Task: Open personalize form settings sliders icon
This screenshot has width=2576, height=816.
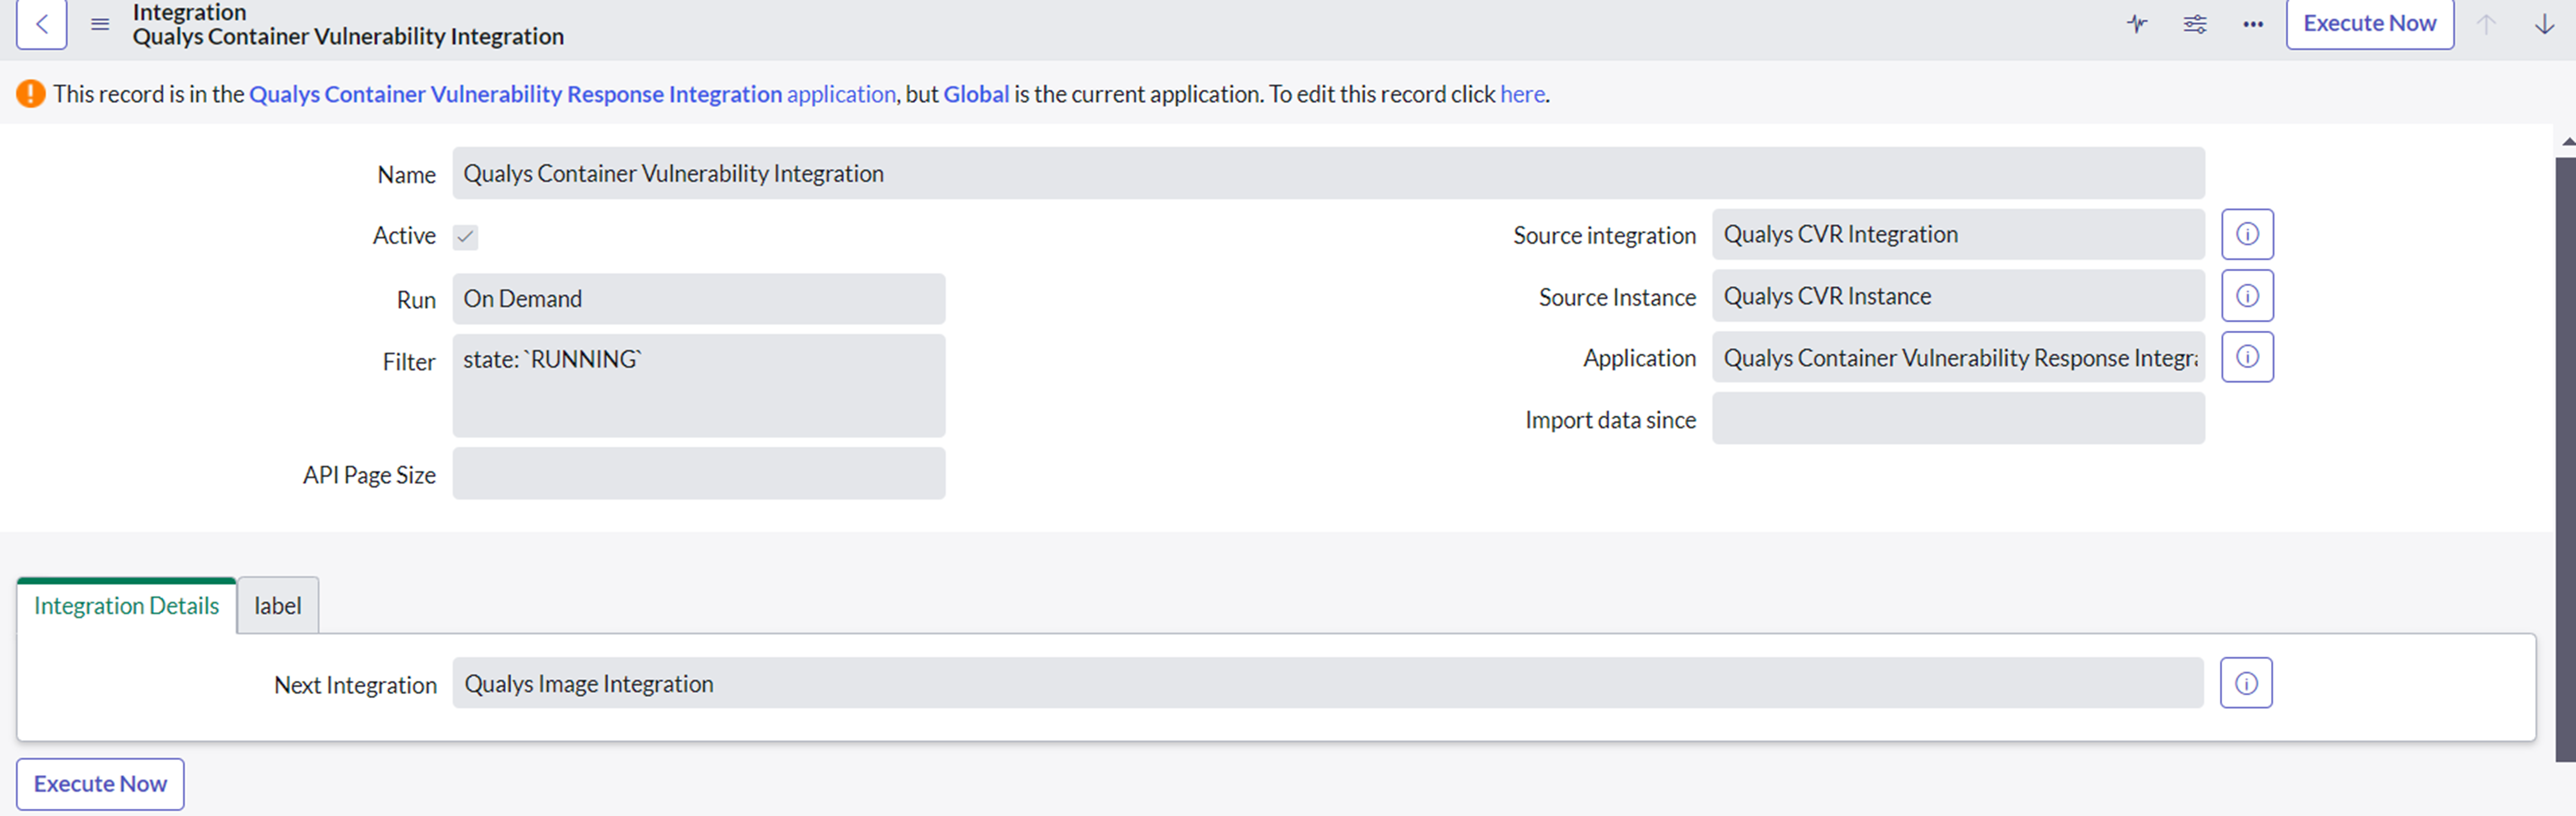Action: (x=2195, y=24)
